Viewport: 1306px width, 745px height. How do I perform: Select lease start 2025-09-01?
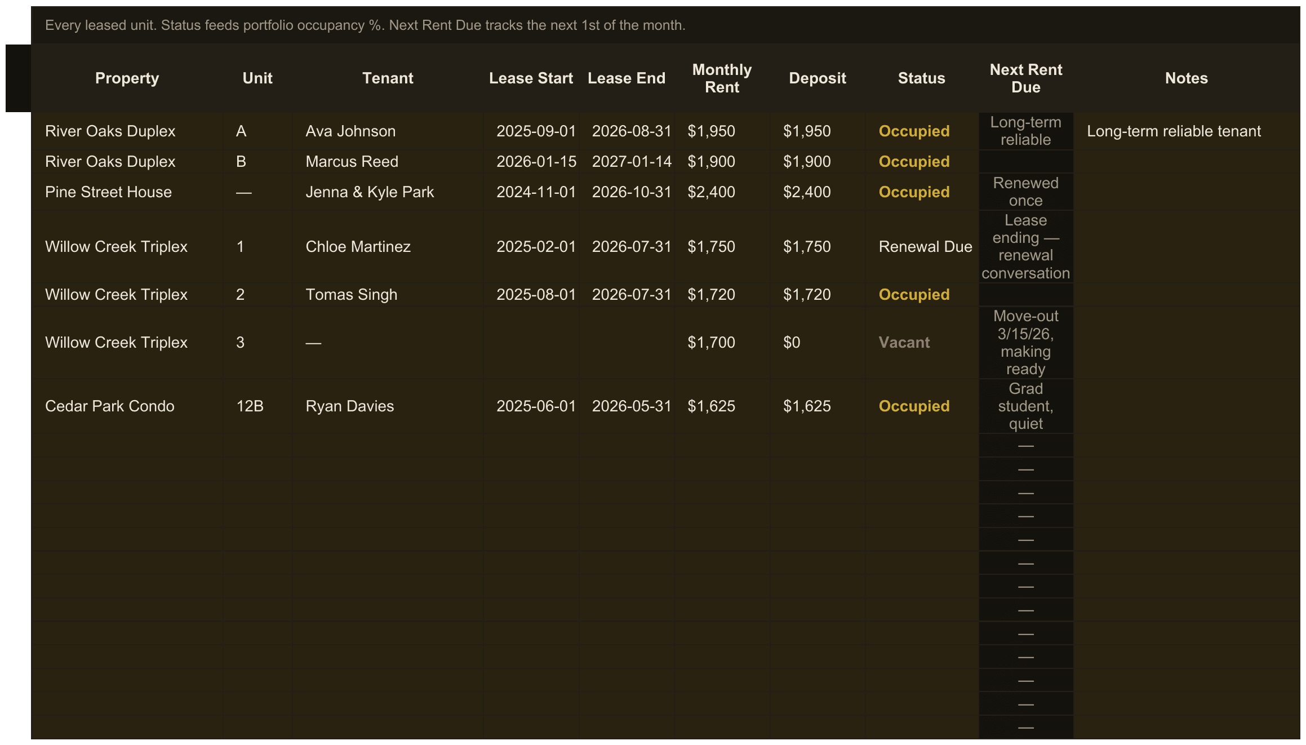pyautogui.click(x=531, y=131)
